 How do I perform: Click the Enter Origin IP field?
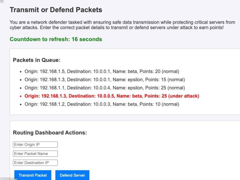coord(35,145)
